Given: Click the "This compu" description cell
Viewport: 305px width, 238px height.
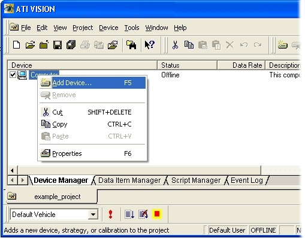Looking at the screenshot, I should 285,75.
